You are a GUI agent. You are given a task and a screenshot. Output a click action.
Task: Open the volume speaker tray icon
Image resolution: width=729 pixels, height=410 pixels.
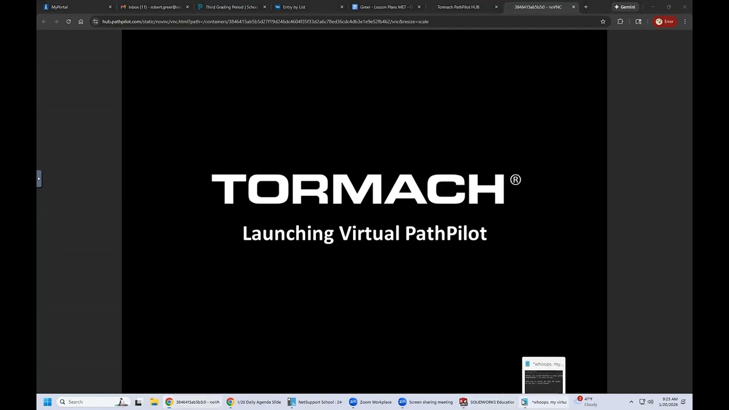point(650,402)
